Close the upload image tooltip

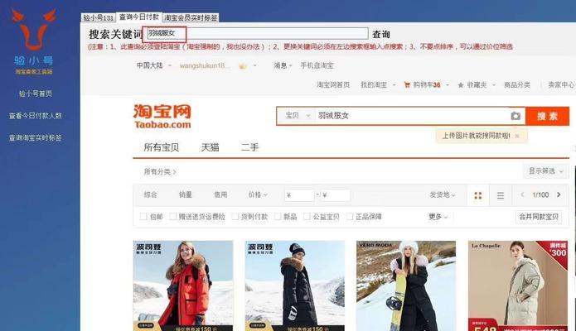[517, 136]
